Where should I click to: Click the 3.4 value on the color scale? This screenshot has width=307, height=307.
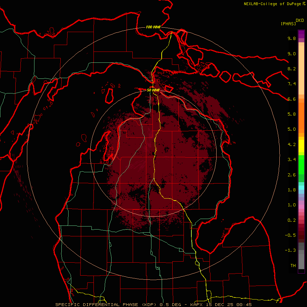tap(292, 160)
